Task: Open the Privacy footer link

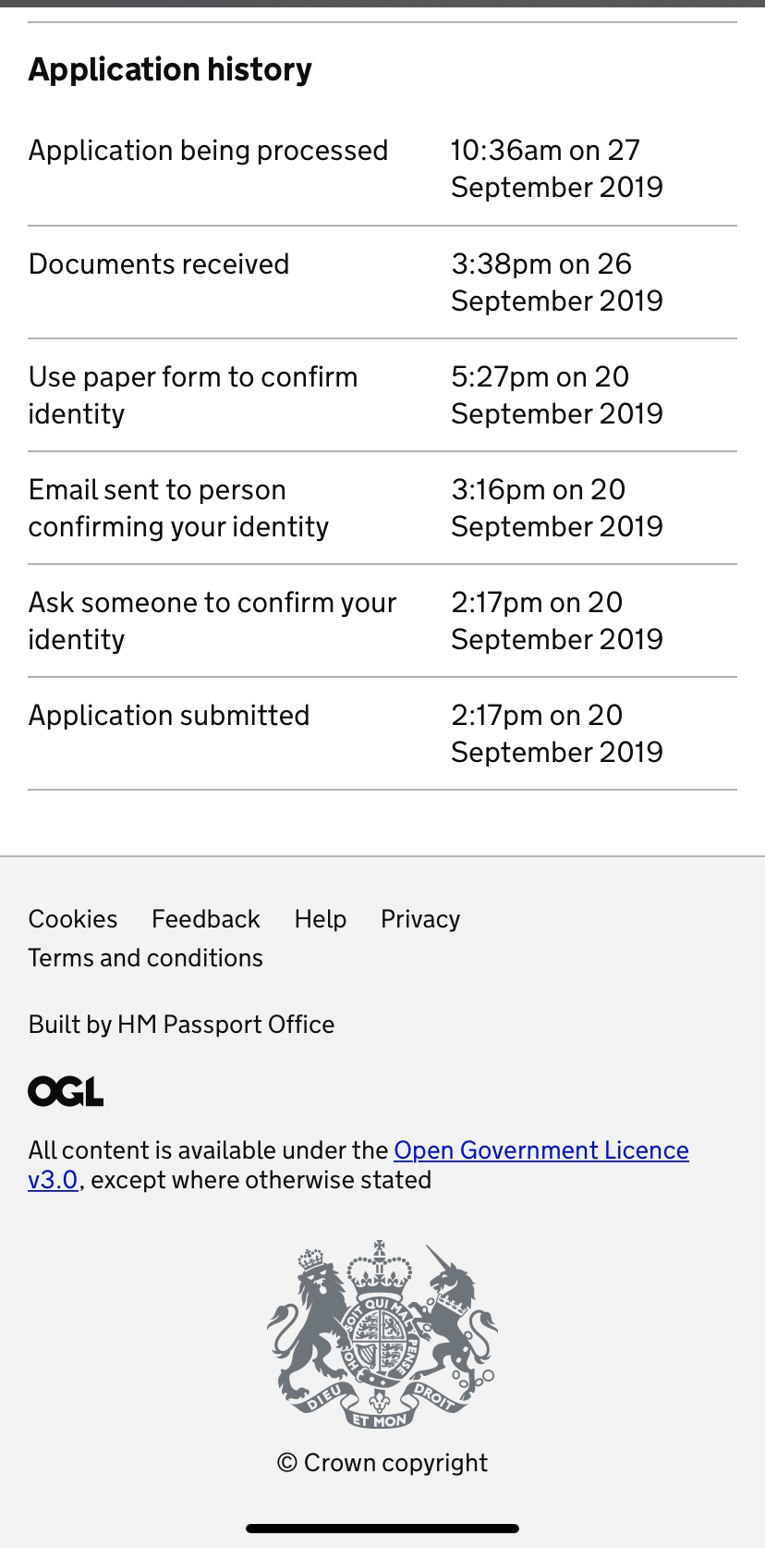Action: [420, 918]
